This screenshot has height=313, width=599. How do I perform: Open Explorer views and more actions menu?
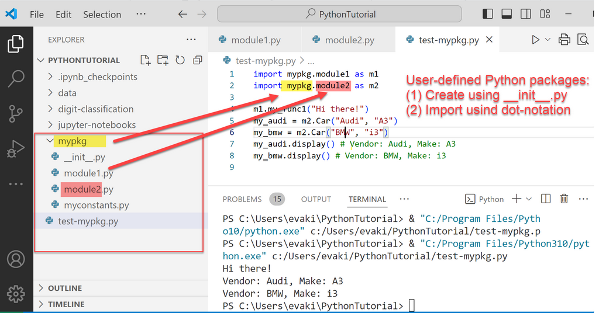click(191, 39)
